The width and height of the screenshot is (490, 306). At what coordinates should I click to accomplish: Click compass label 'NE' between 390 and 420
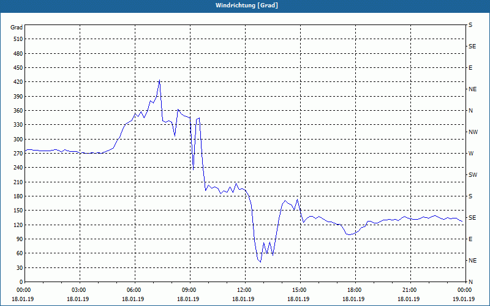(472, 89)
